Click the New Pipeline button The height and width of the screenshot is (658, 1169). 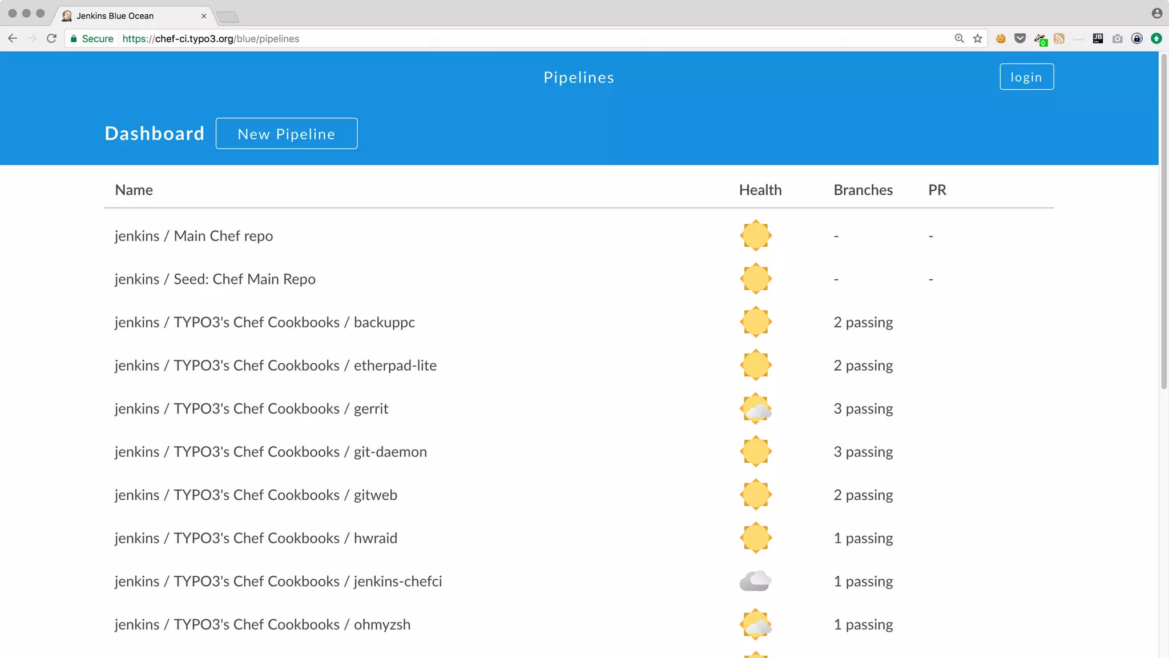click(287, 134)
